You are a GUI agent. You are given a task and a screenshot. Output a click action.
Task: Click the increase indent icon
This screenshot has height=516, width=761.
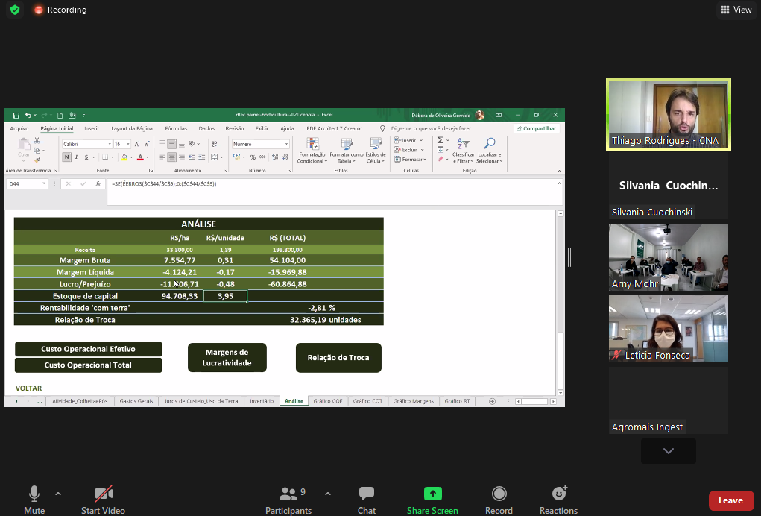202,157
